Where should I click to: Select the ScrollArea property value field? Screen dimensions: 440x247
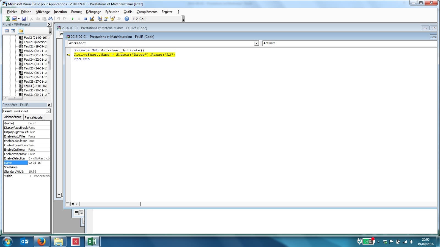[39, 167]
